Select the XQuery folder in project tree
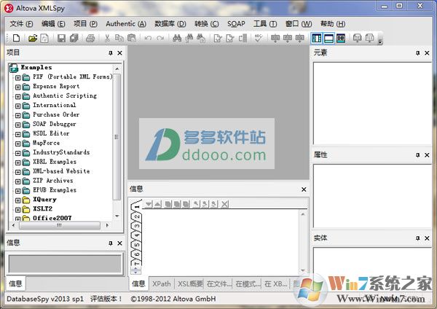Viewport: 437px width, 309px height. 44,200
